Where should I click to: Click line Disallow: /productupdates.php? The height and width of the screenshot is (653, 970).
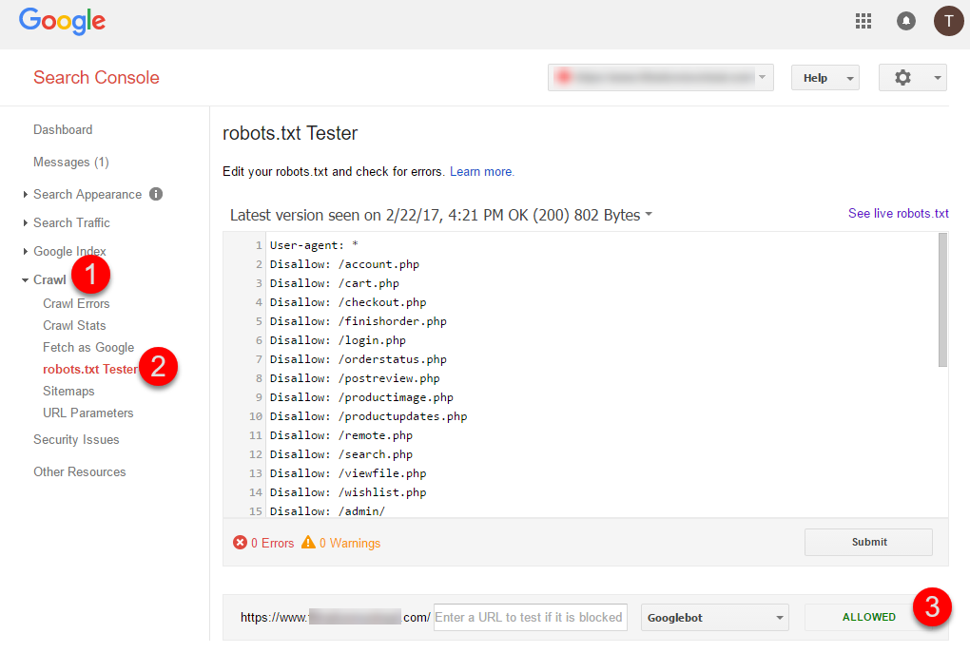tap(369, 416)
